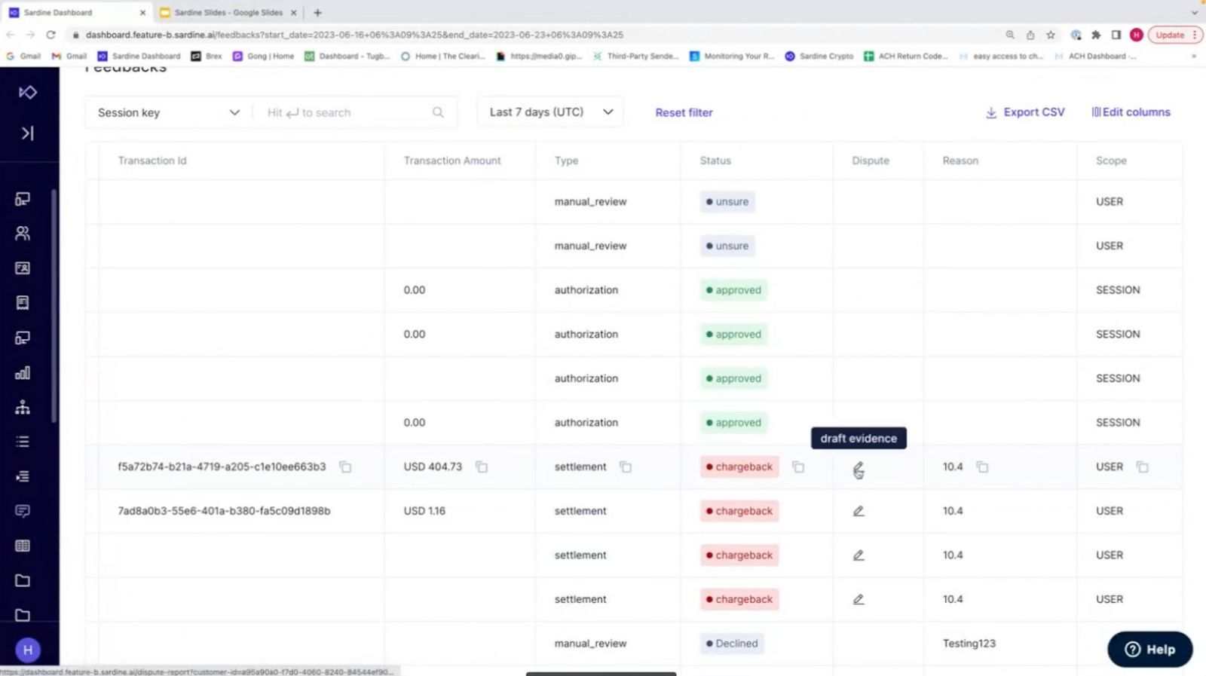The height and width of the screenshot is (676, 1206).
Task: Switch to Sardine Slides - Google Slides tab
Action: (x=228, y=13)
